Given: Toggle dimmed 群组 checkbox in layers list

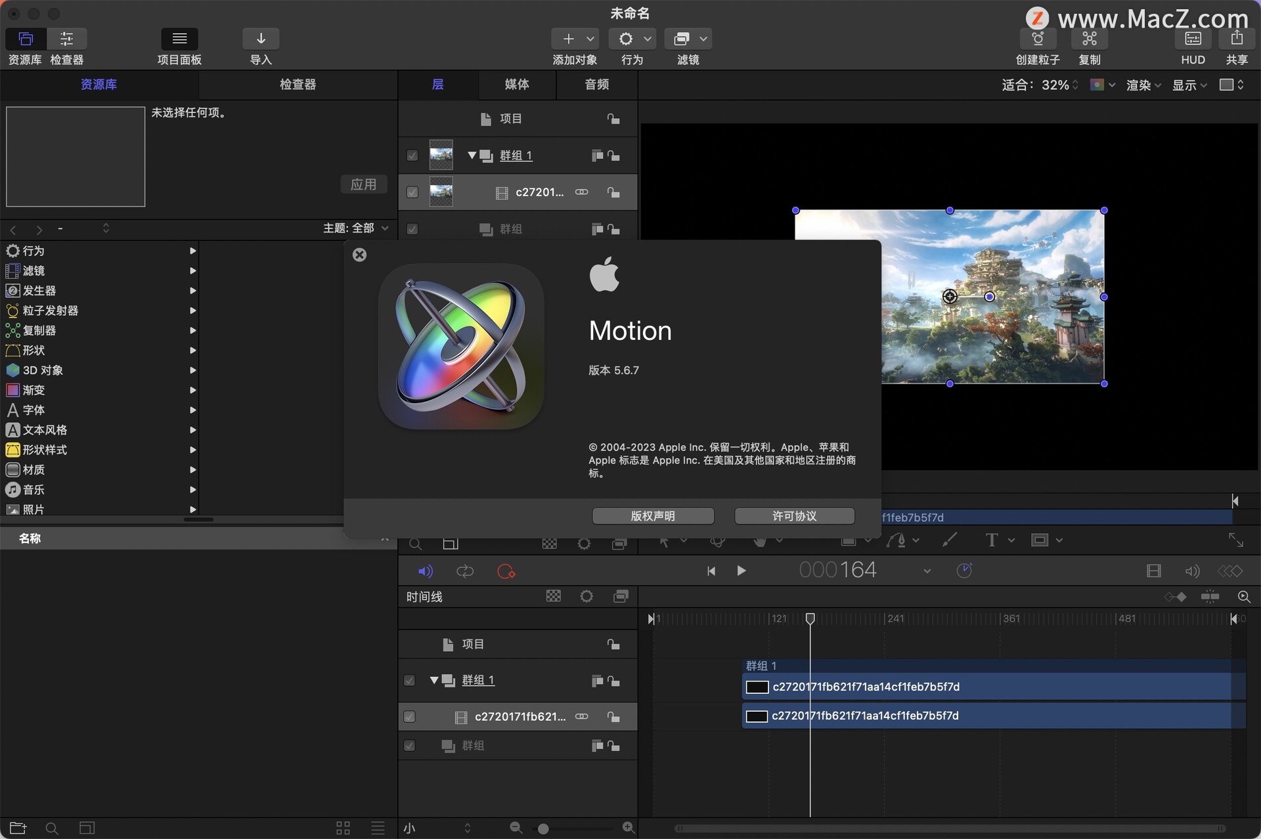Looking at the screenshot, I should pos(412,229).
